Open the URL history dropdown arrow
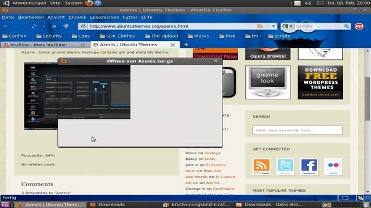Screen dimensions: 371x208 coord(274,26)
